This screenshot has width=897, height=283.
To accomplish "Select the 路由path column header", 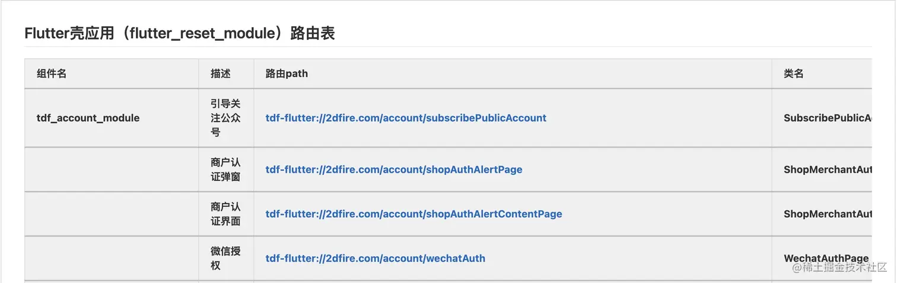I will [287, 74].
